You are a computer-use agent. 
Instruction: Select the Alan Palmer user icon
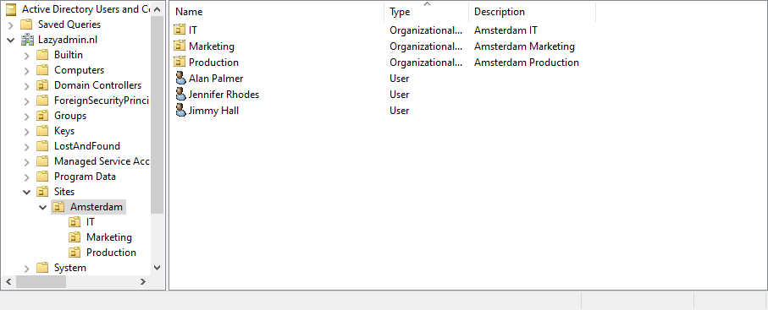180,79
